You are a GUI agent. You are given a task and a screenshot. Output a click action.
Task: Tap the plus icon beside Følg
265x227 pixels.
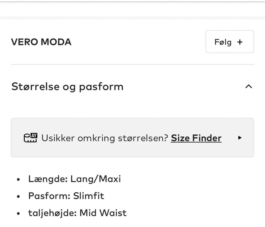coord(240,42)
